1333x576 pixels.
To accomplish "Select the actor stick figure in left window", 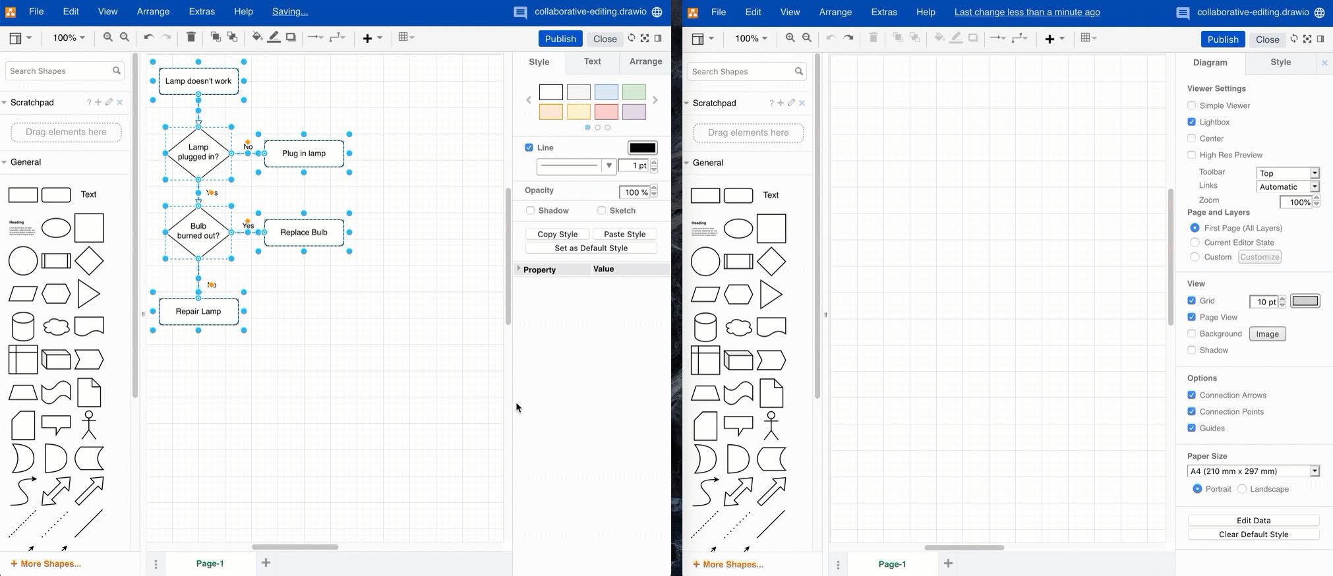I will click(89, 425).
